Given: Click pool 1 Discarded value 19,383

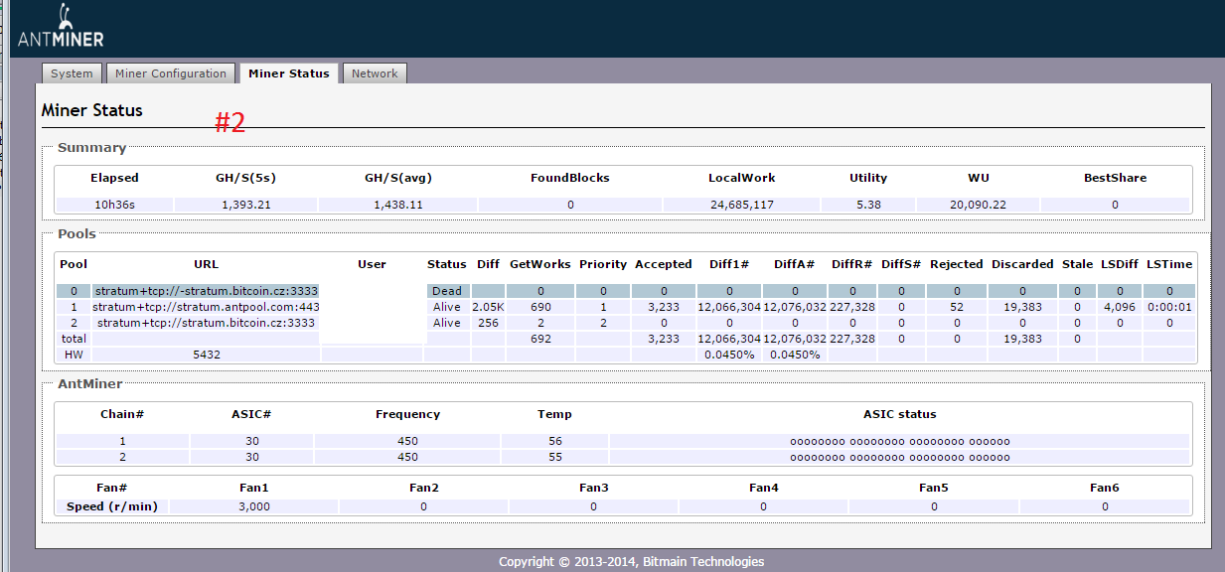Looking at the screenshot, I should [1022, 307].
